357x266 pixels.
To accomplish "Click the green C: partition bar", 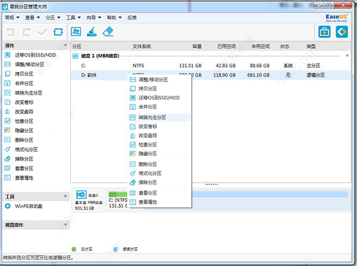I will [x=118, y=194].
